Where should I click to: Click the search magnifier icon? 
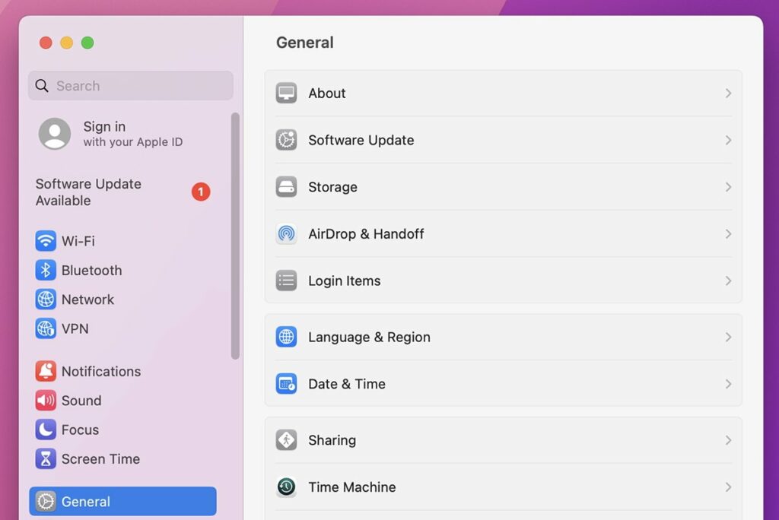point(42,86)
